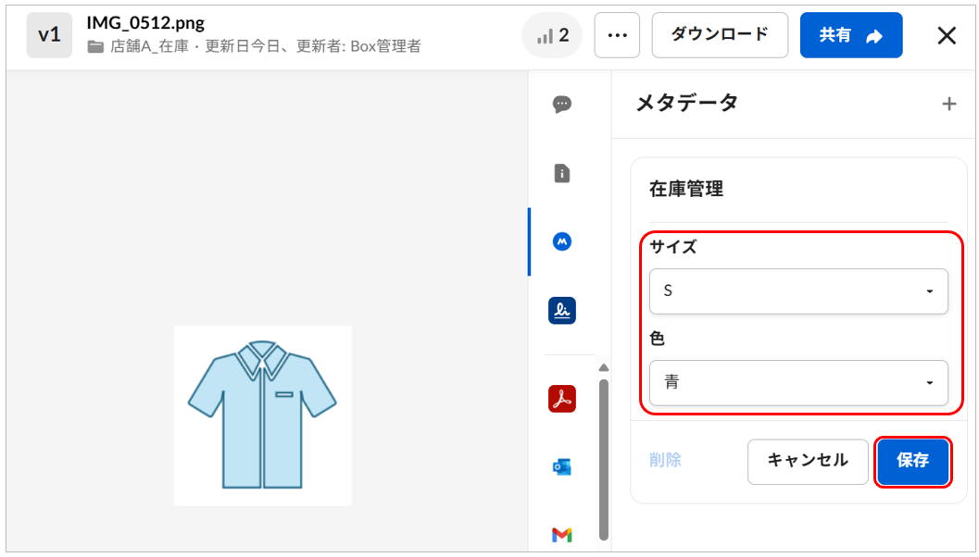The width and height of the screenshot is (979, 557).
Task: Click the 共有 share button
Action: coord(850,35)
